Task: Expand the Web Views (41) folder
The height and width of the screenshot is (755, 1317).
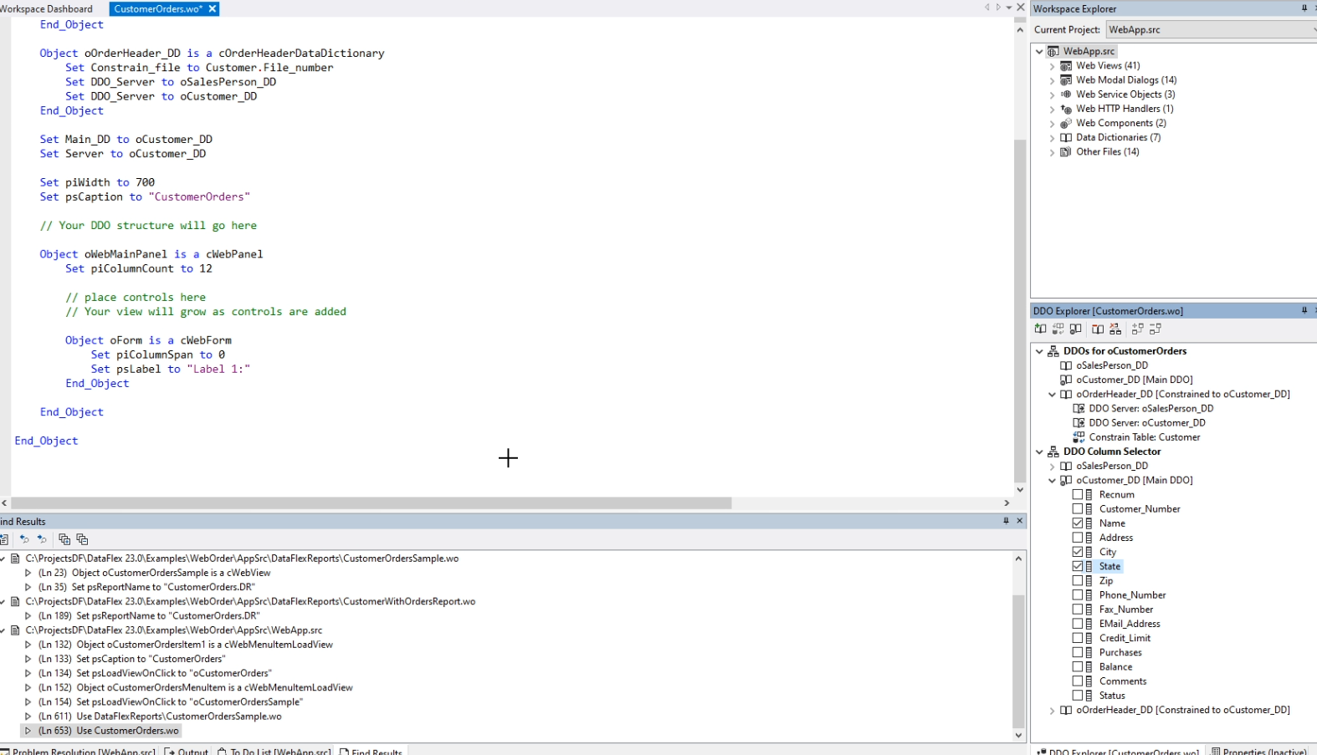Action: pos(1052,66)
